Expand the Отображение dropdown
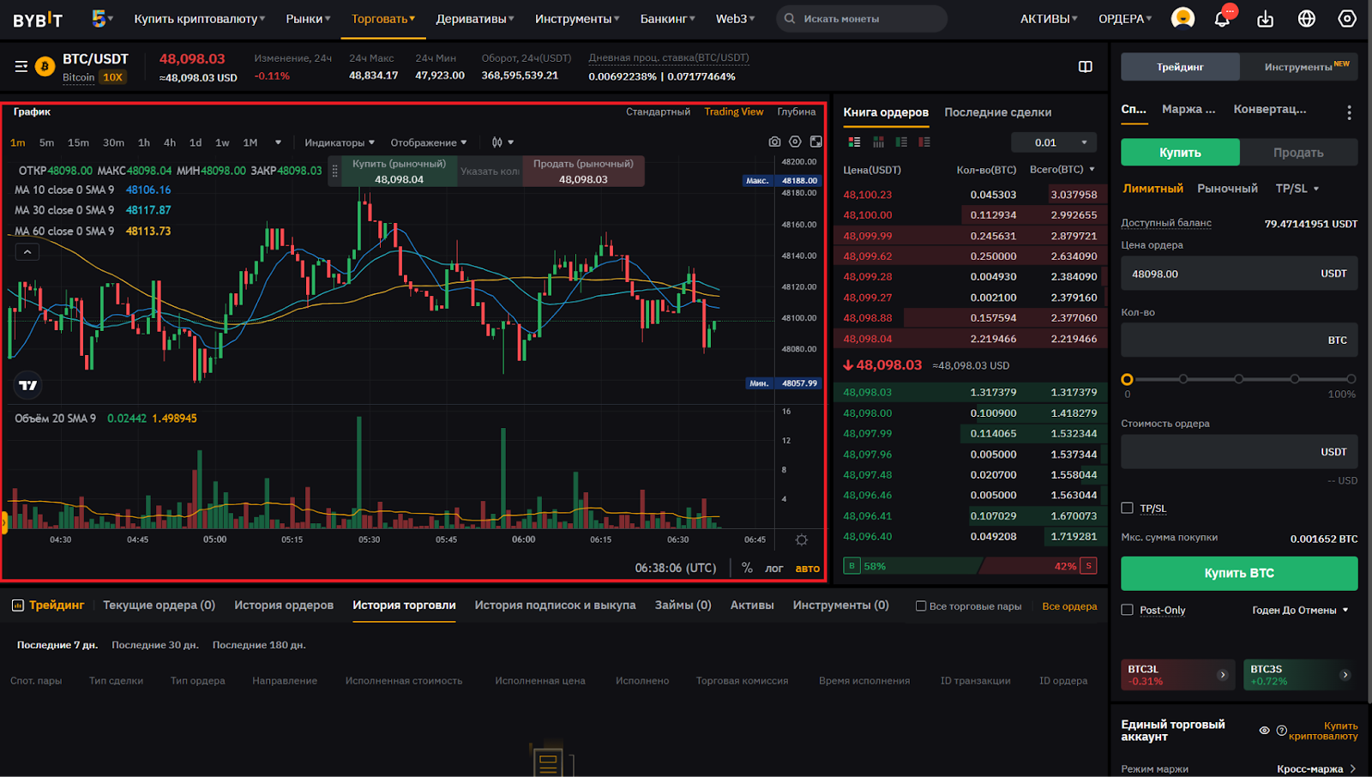Screen dimensions: 1372x777 [429, 142]
